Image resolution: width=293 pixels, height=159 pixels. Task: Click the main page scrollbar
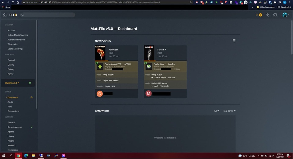[x=292, y=37]
